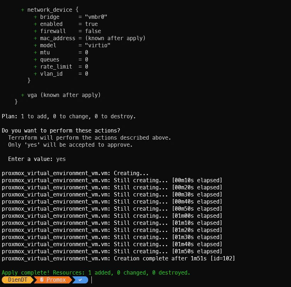Click the 'yes' entered value
291x287 pixels.
click(61, 159)
